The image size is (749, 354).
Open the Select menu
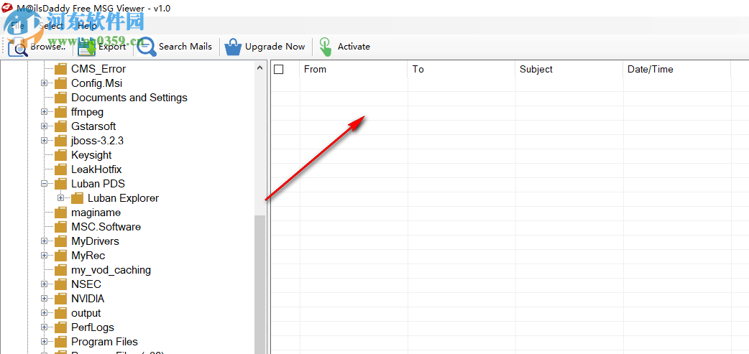51,26
